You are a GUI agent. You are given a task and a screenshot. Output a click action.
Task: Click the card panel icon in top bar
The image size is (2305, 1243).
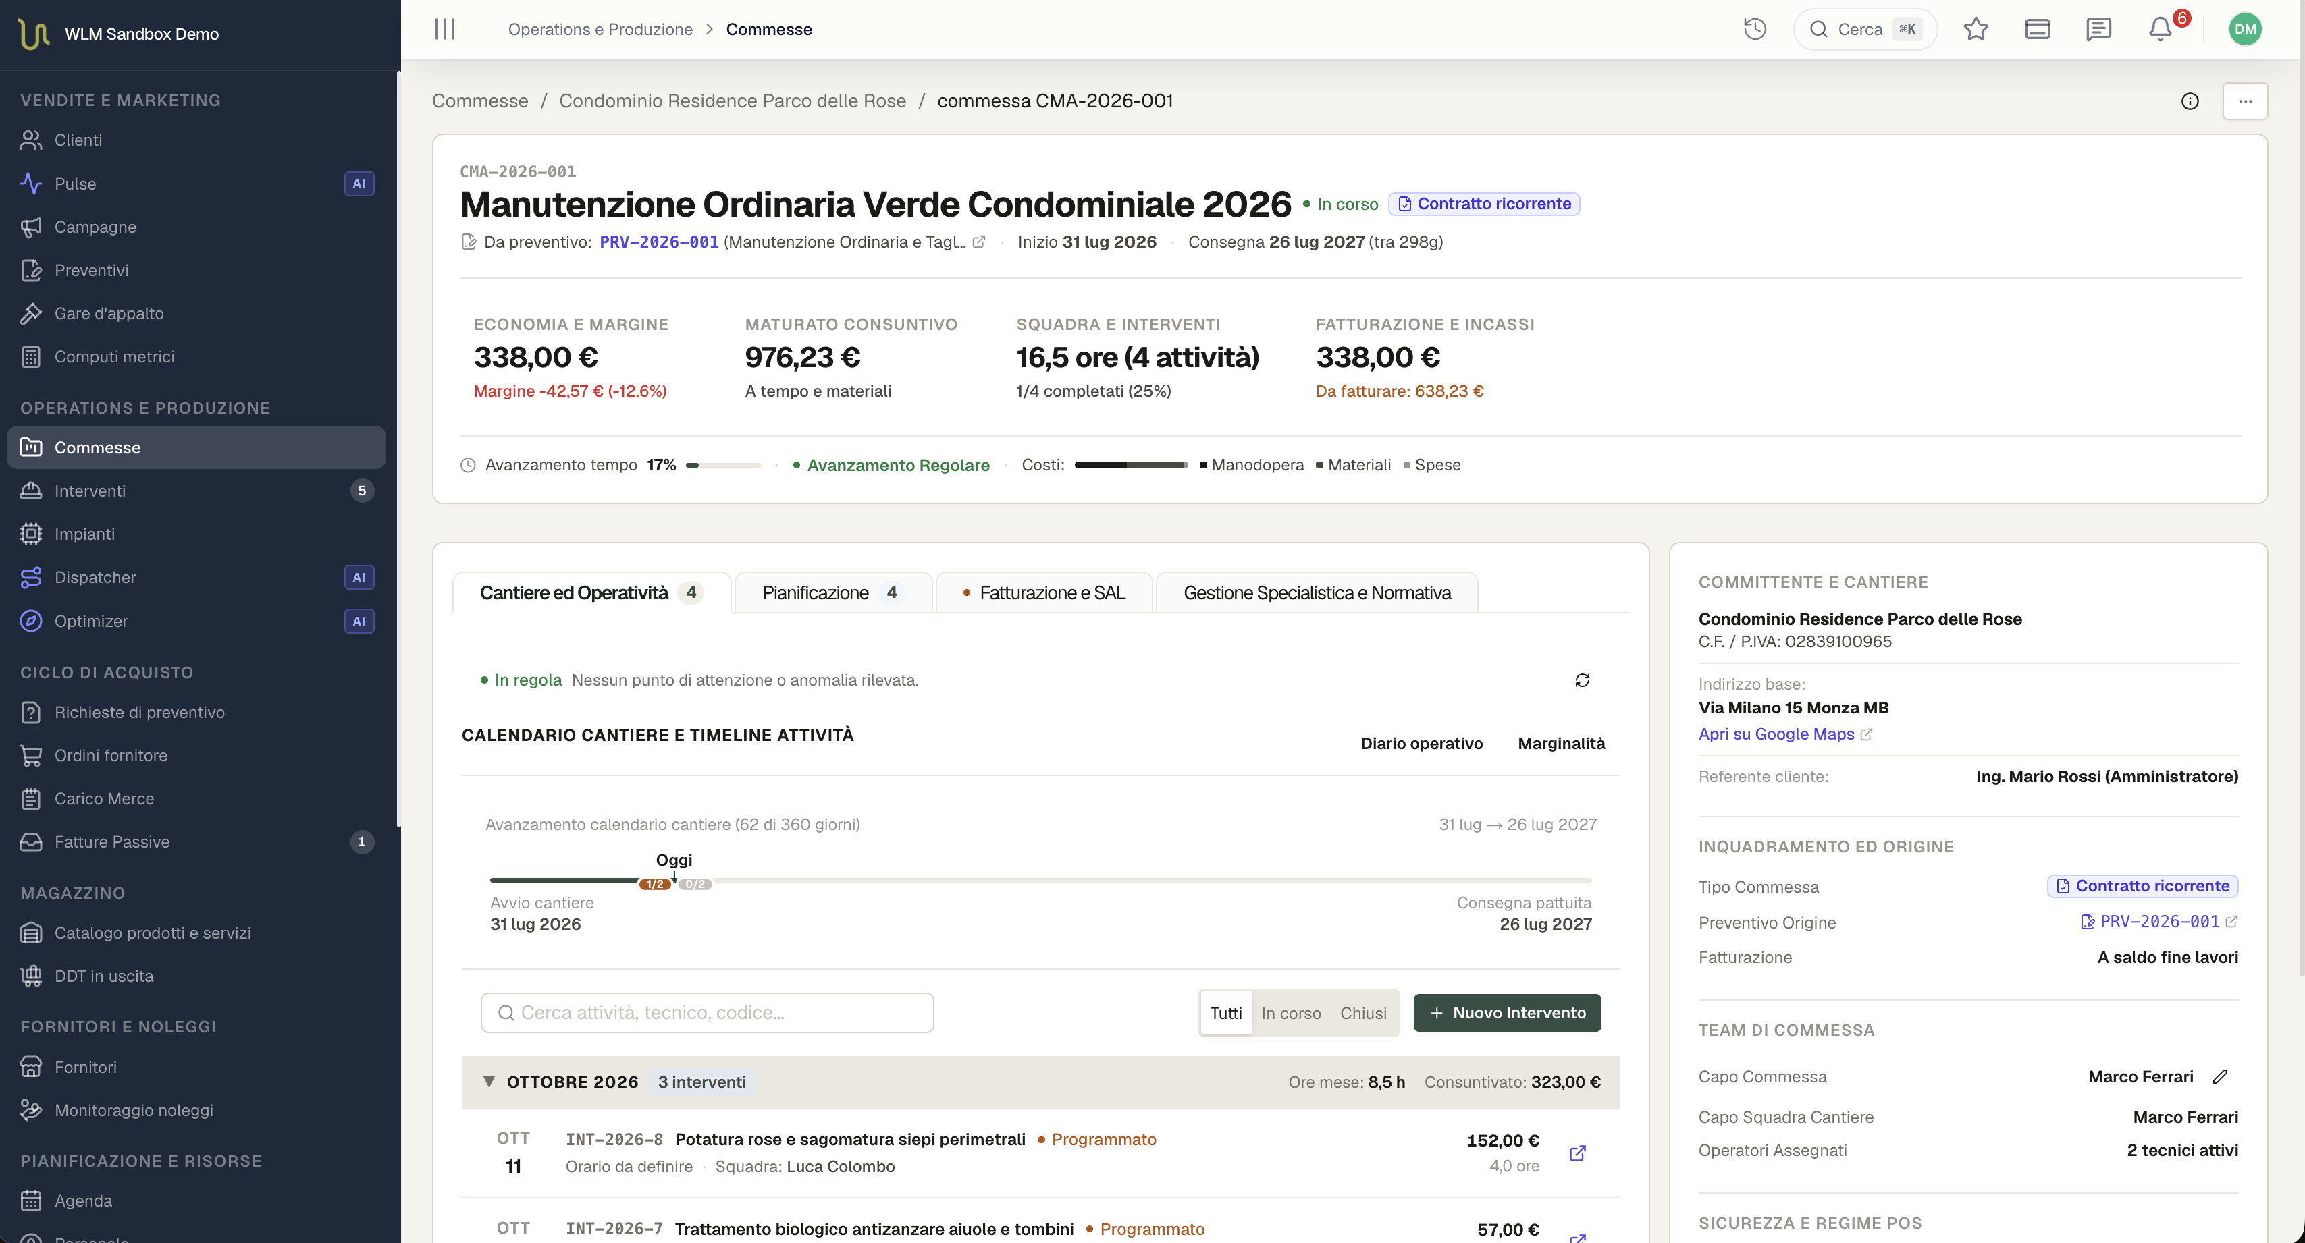tap(2038, 30)
